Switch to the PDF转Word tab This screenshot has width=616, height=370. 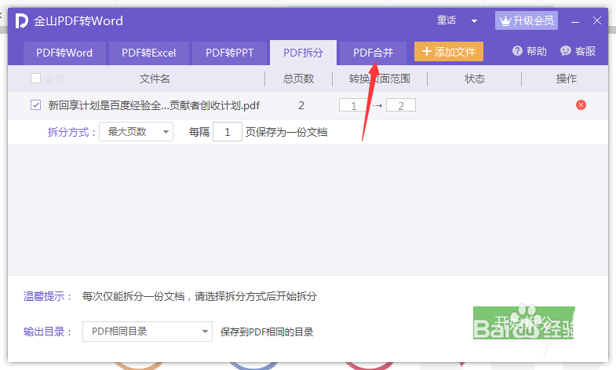click(64, 53)
